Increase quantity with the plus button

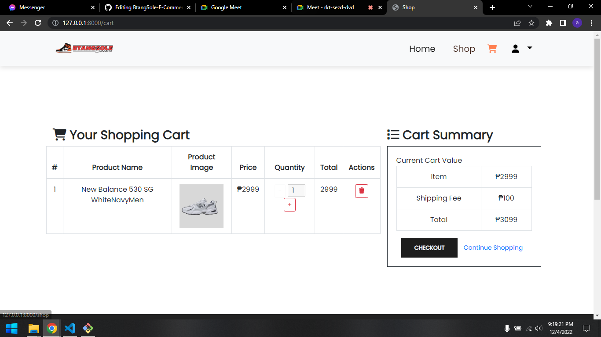(x=290, y=205)
